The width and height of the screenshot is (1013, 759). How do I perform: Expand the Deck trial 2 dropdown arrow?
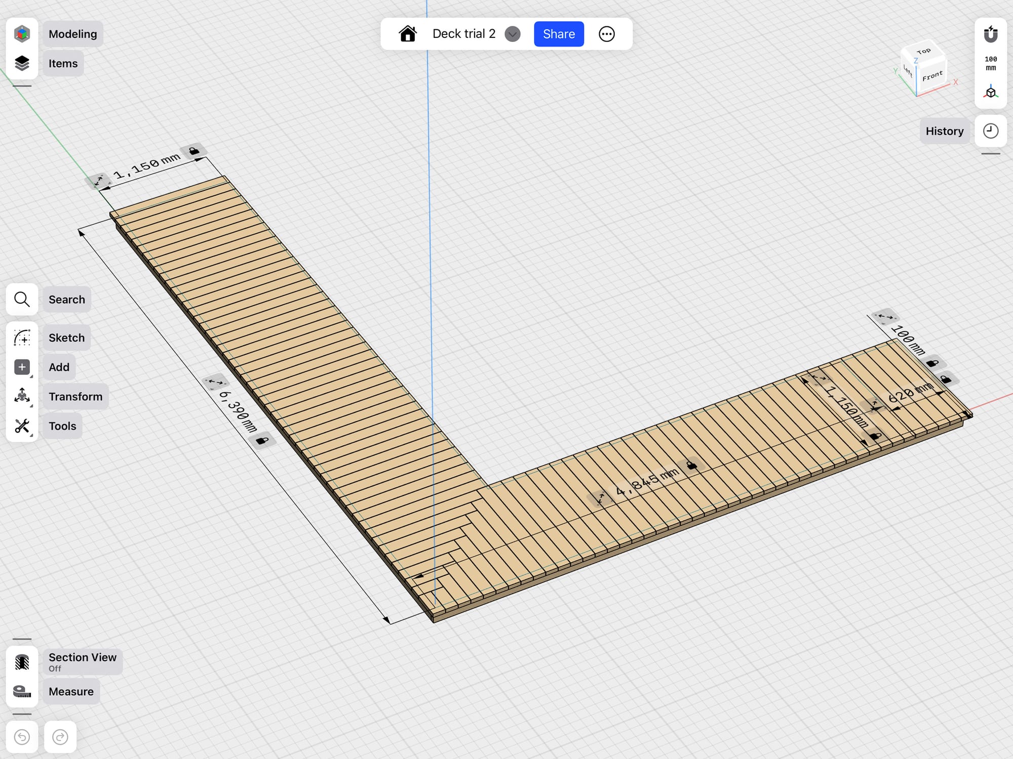[513, 34]
